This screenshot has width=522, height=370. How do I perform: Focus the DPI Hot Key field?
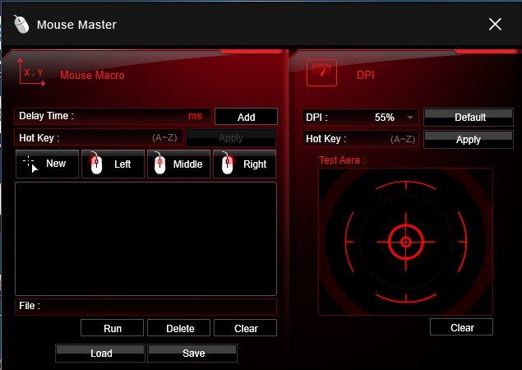pos(360,138)
